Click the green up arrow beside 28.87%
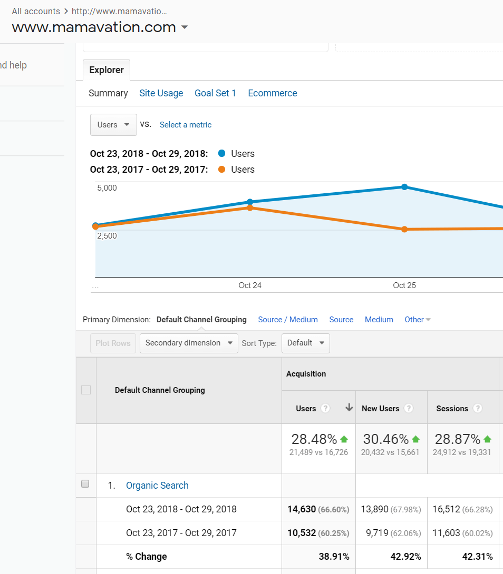This screenshot has width=503, height=574. [487, 439]
